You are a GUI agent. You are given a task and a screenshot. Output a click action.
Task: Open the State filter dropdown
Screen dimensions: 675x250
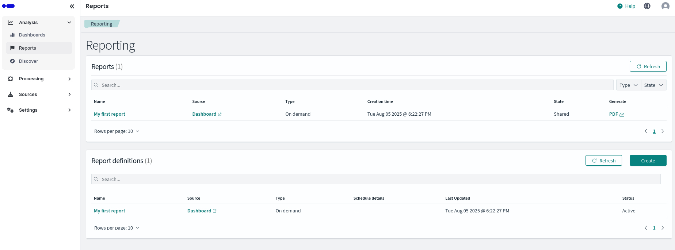coord(653,85)
